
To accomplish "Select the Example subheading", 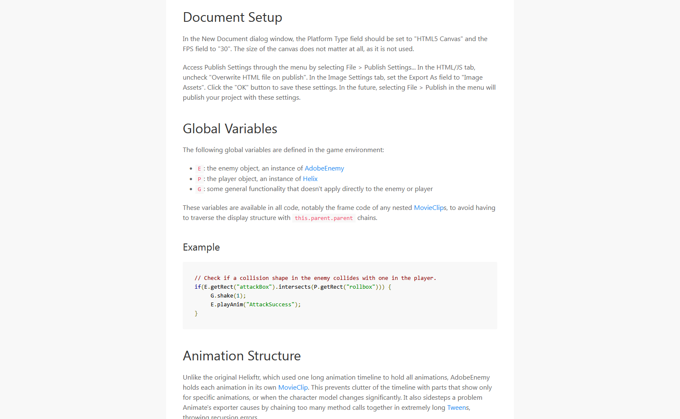I will coord(201,247).
